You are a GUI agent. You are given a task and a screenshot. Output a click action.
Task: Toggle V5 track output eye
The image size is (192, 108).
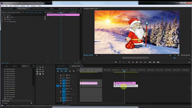(69, 75)
